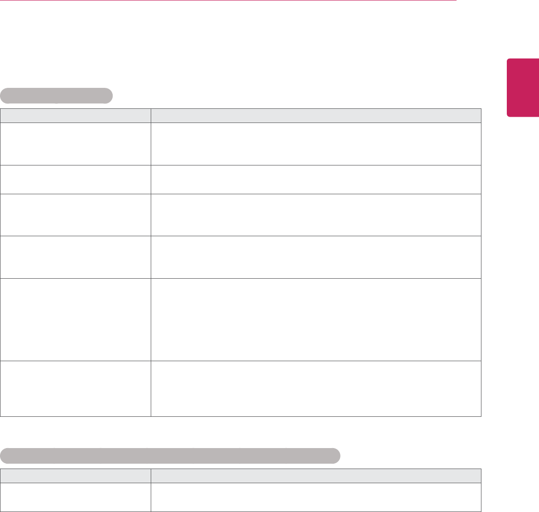The height and width of the screenshot is (512, 539).
Task: Select first table's first body row left cell
Action: 75,143
